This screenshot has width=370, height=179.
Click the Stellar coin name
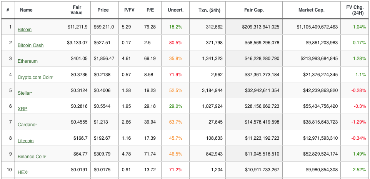[x=24, y=93]
